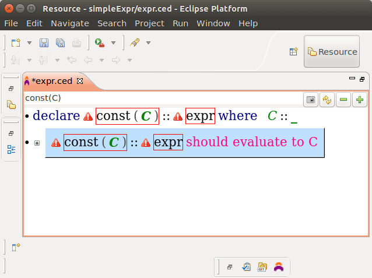
Task: Click the green minus collapse button
Action: click(x=344, y=100)
